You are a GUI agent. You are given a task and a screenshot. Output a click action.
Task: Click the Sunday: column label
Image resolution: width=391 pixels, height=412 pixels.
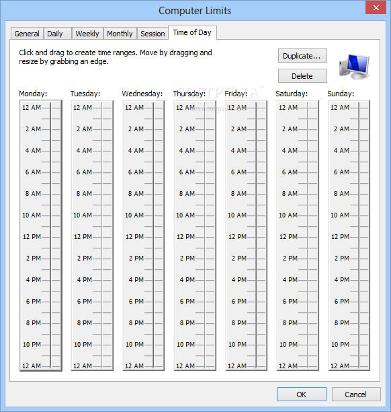coord(341,94)
